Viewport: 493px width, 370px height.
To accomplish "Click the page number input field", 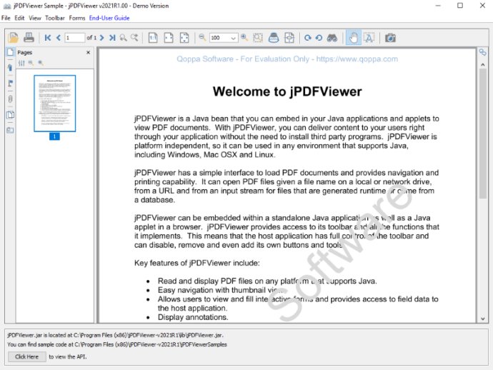I will (x=74, y=38).
